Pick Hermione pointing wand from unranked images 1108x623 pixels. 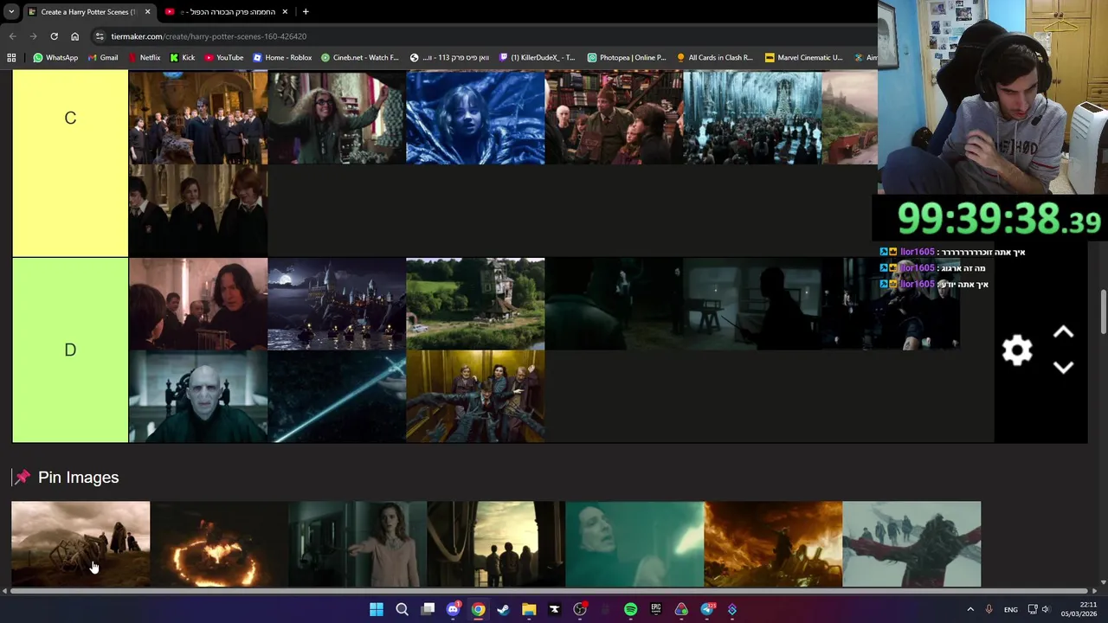click(358, 543)
